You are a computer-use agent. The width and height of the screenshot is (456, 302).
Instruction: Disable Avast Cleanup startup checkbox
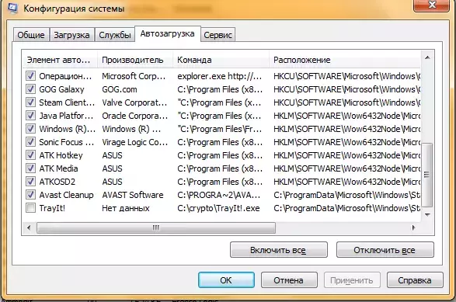click(30, 194)
